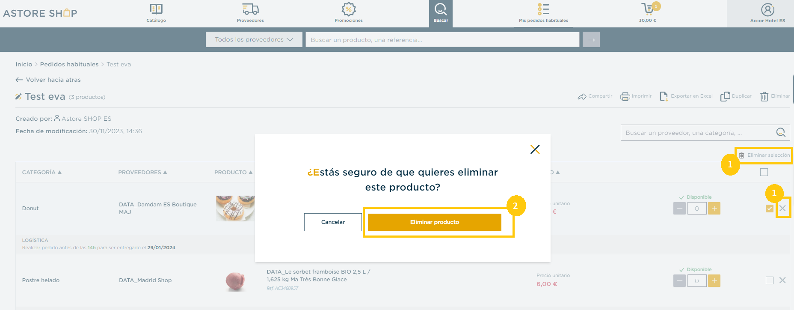Confirm with Eliminar producto button

tap(435, 222)
